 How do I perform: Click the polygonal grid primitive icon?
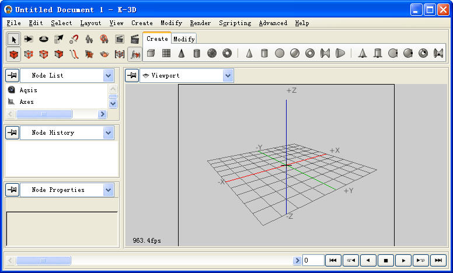pyautogui.click(x=166, y=54)
